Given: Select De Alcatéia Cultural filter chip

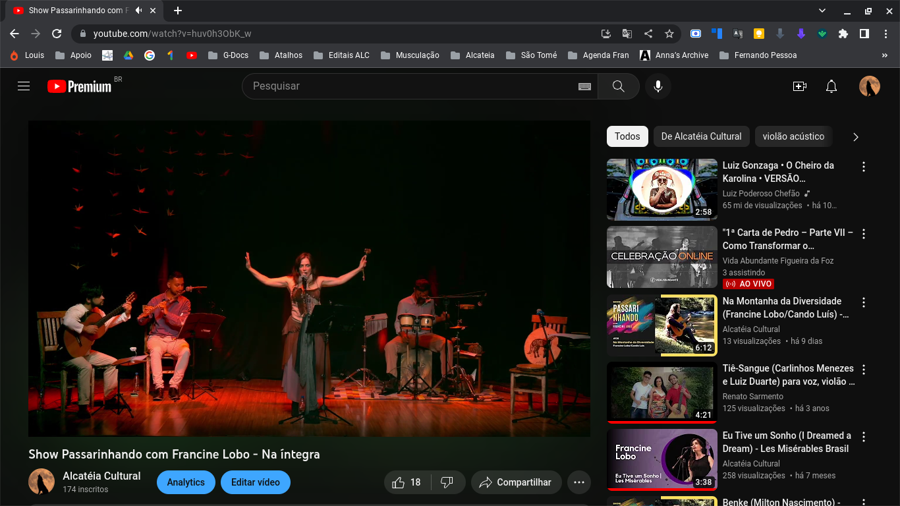Looking at the screenshot, I should 701,136.
